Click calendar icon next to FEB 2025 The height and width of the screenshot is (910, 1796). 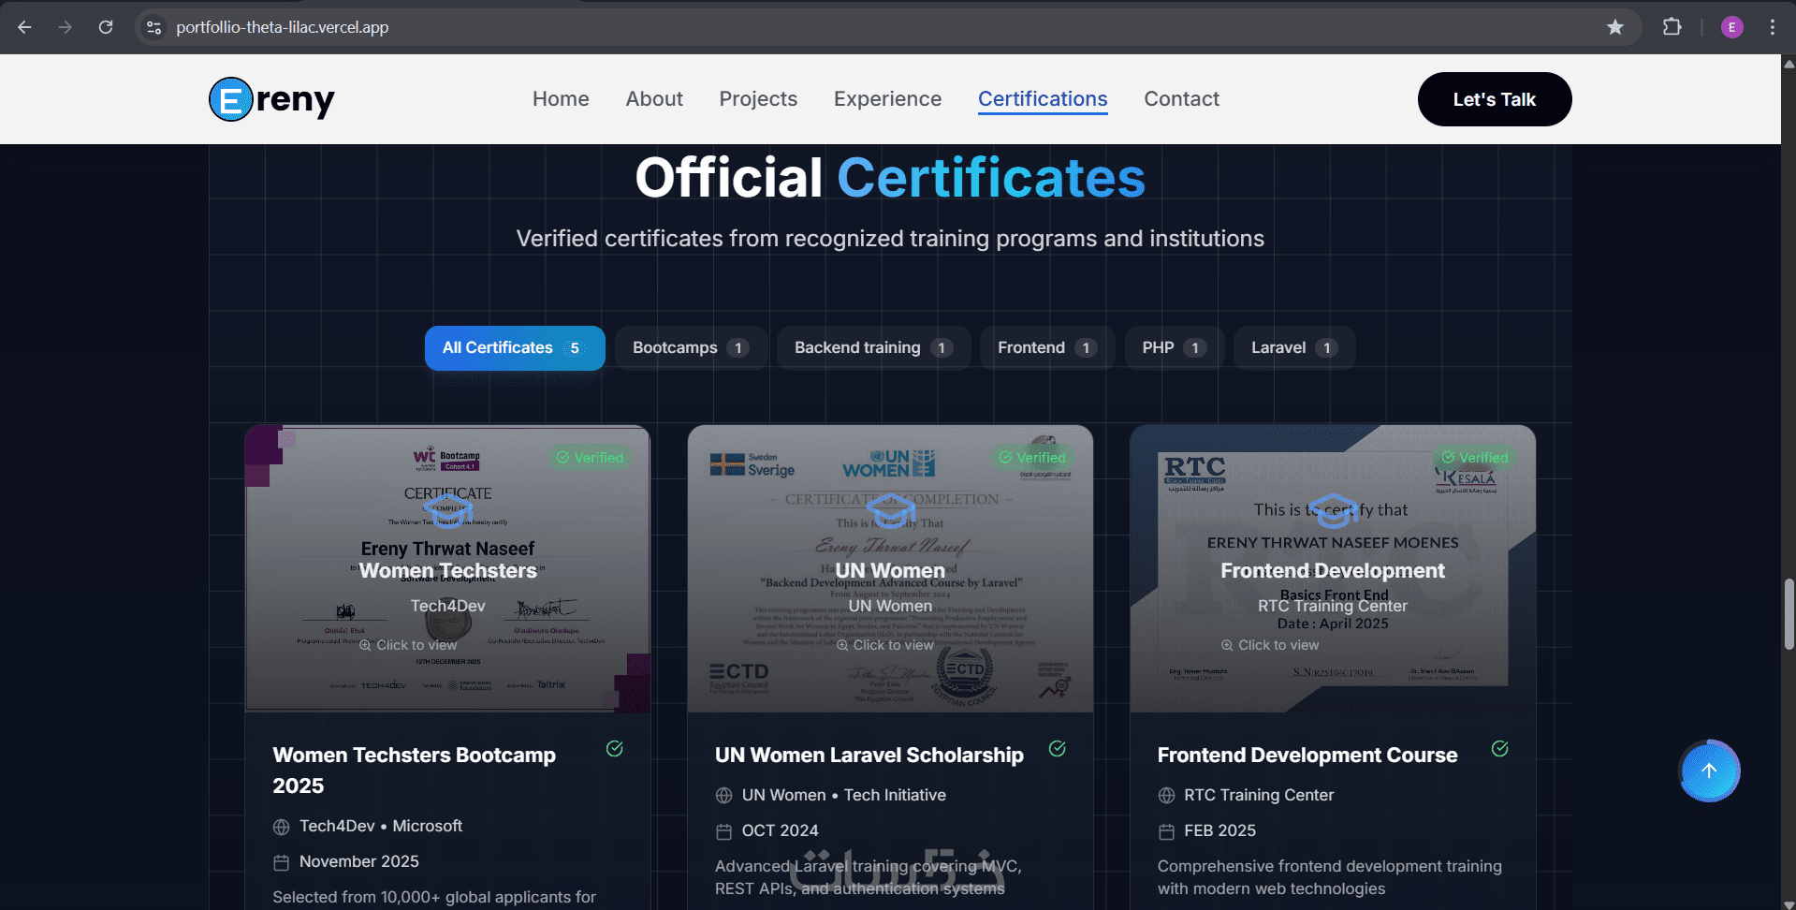1167,831
